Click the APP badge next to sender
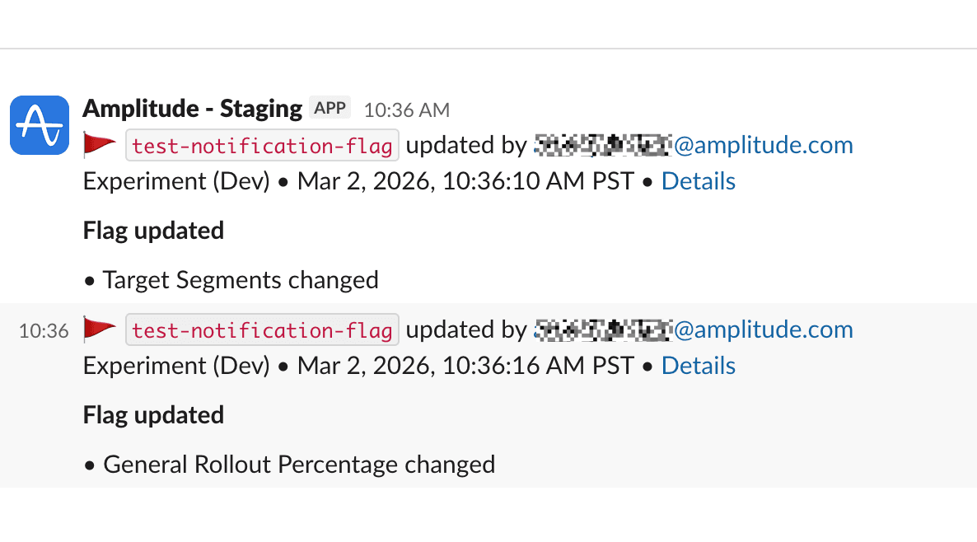 (x=330, y=108)
